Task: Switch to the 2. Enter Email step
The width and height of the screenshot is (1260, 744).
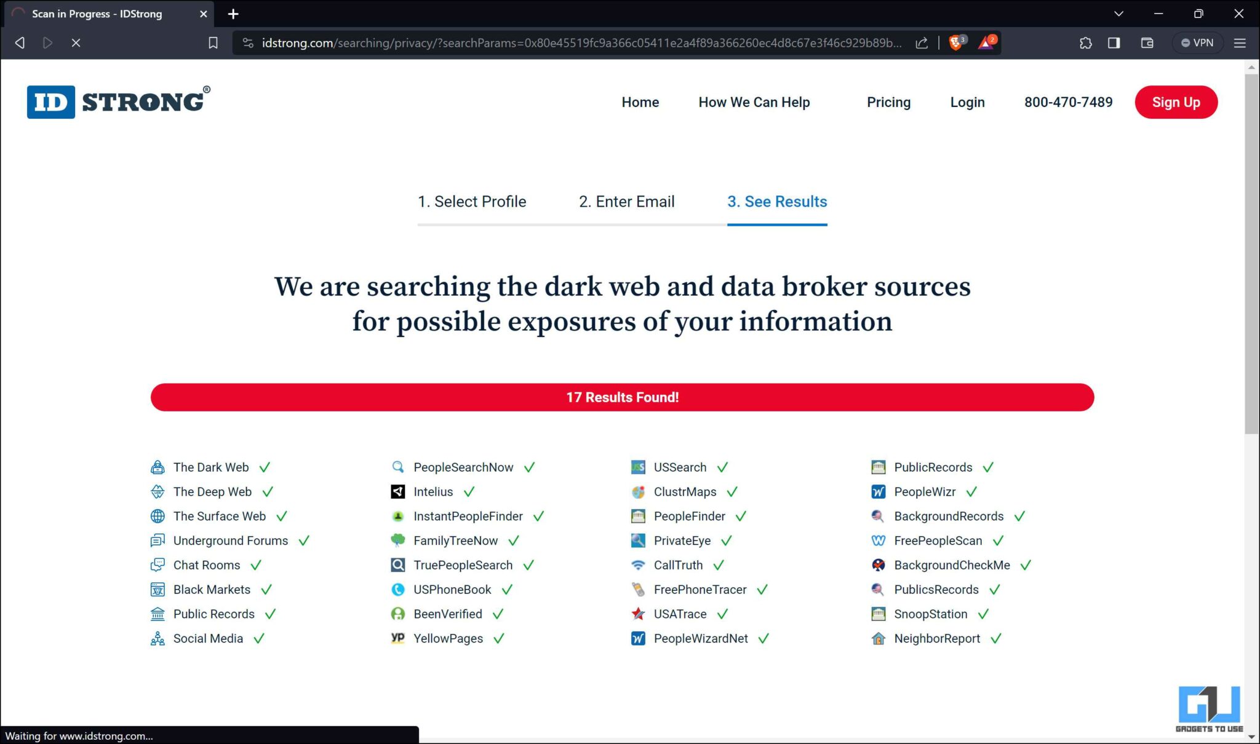Action: 626,202
